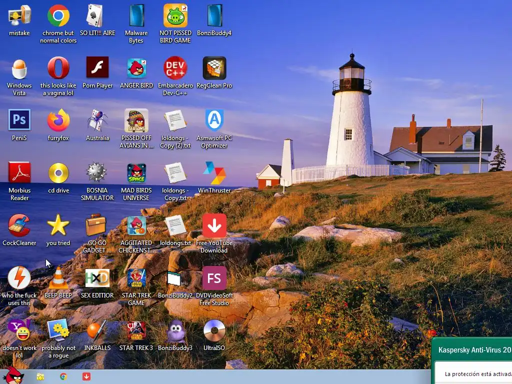Launch Embarcadero Dev-C++ icon
Image resolution: width=512 pixels, height=384 pixels.
point(175,68)
